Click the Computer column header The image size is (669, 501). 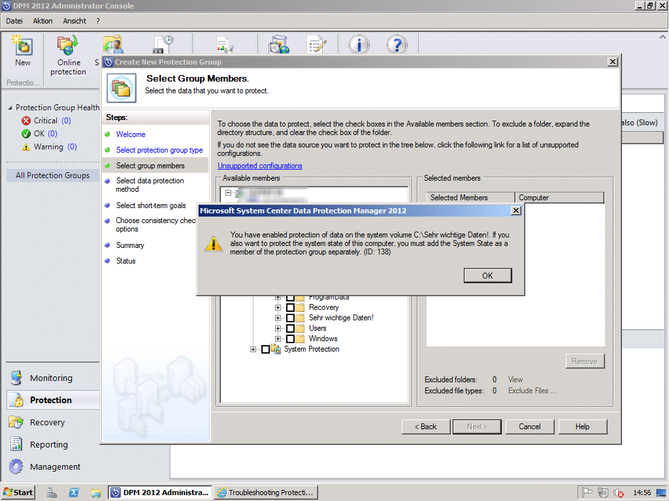559,198
